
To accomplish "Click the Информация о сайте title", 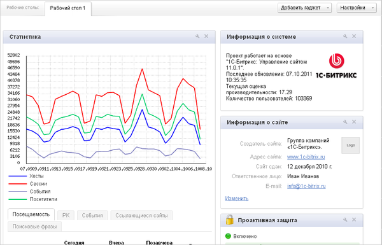I will pos(257,122).
